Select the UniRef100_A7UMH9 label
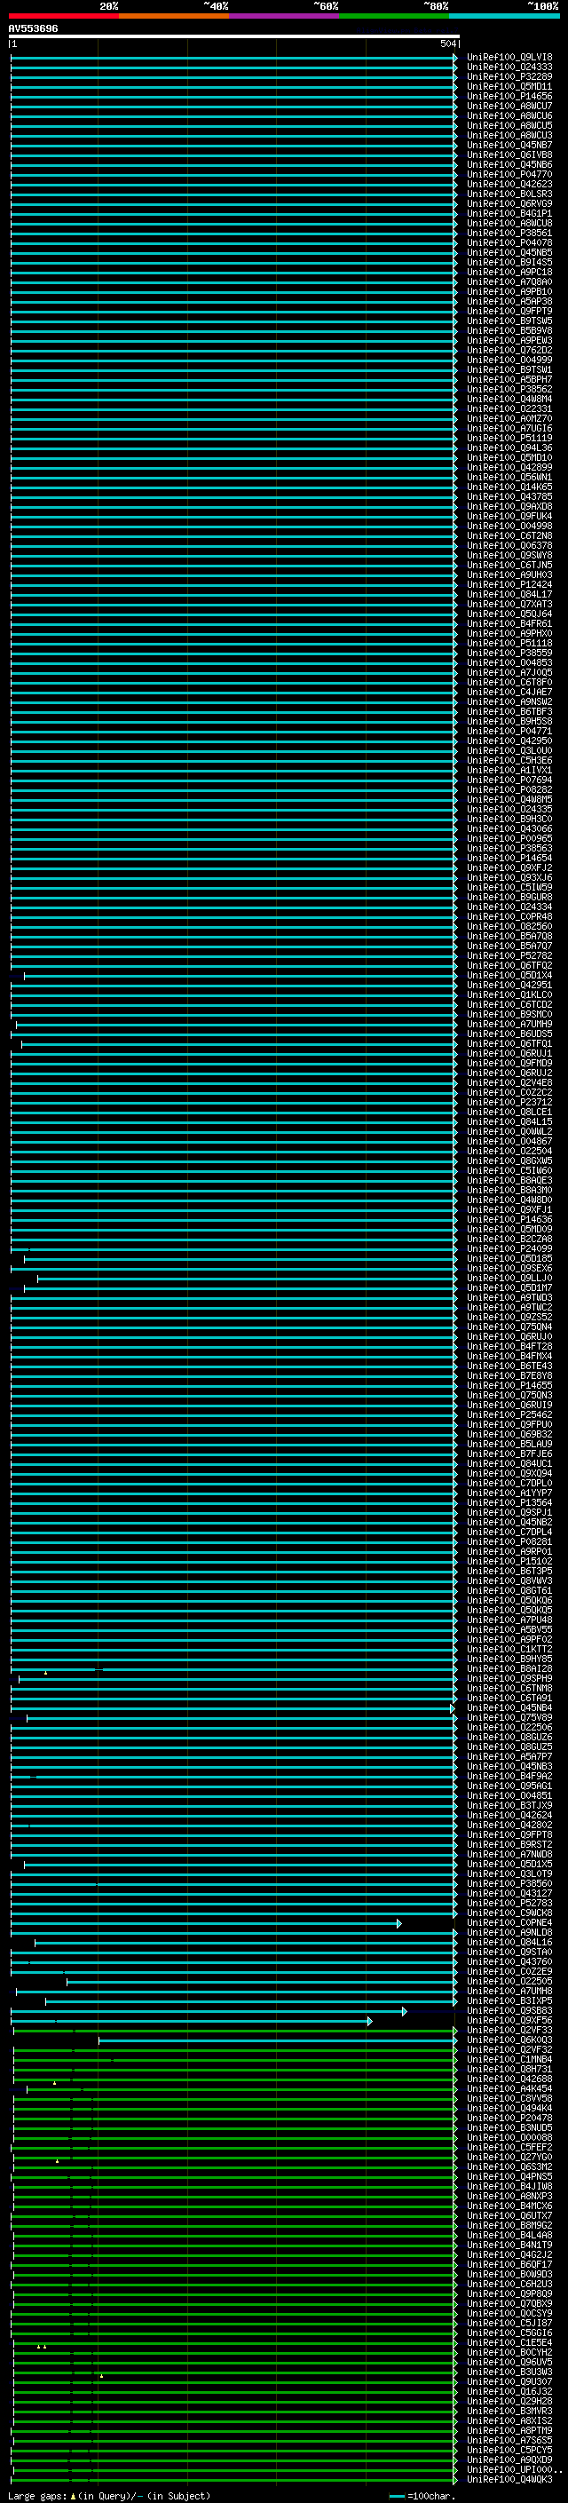568x2503 pixels. coord(509,1024)
